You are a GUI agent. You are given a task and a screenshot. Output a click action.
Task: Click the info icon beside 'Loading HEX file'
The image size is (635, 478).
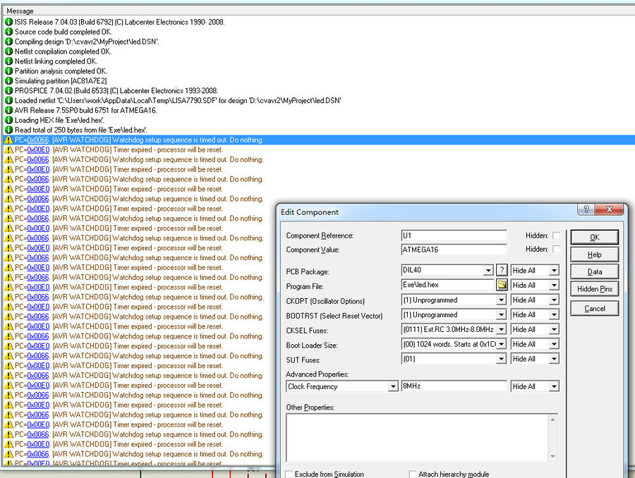8,120
